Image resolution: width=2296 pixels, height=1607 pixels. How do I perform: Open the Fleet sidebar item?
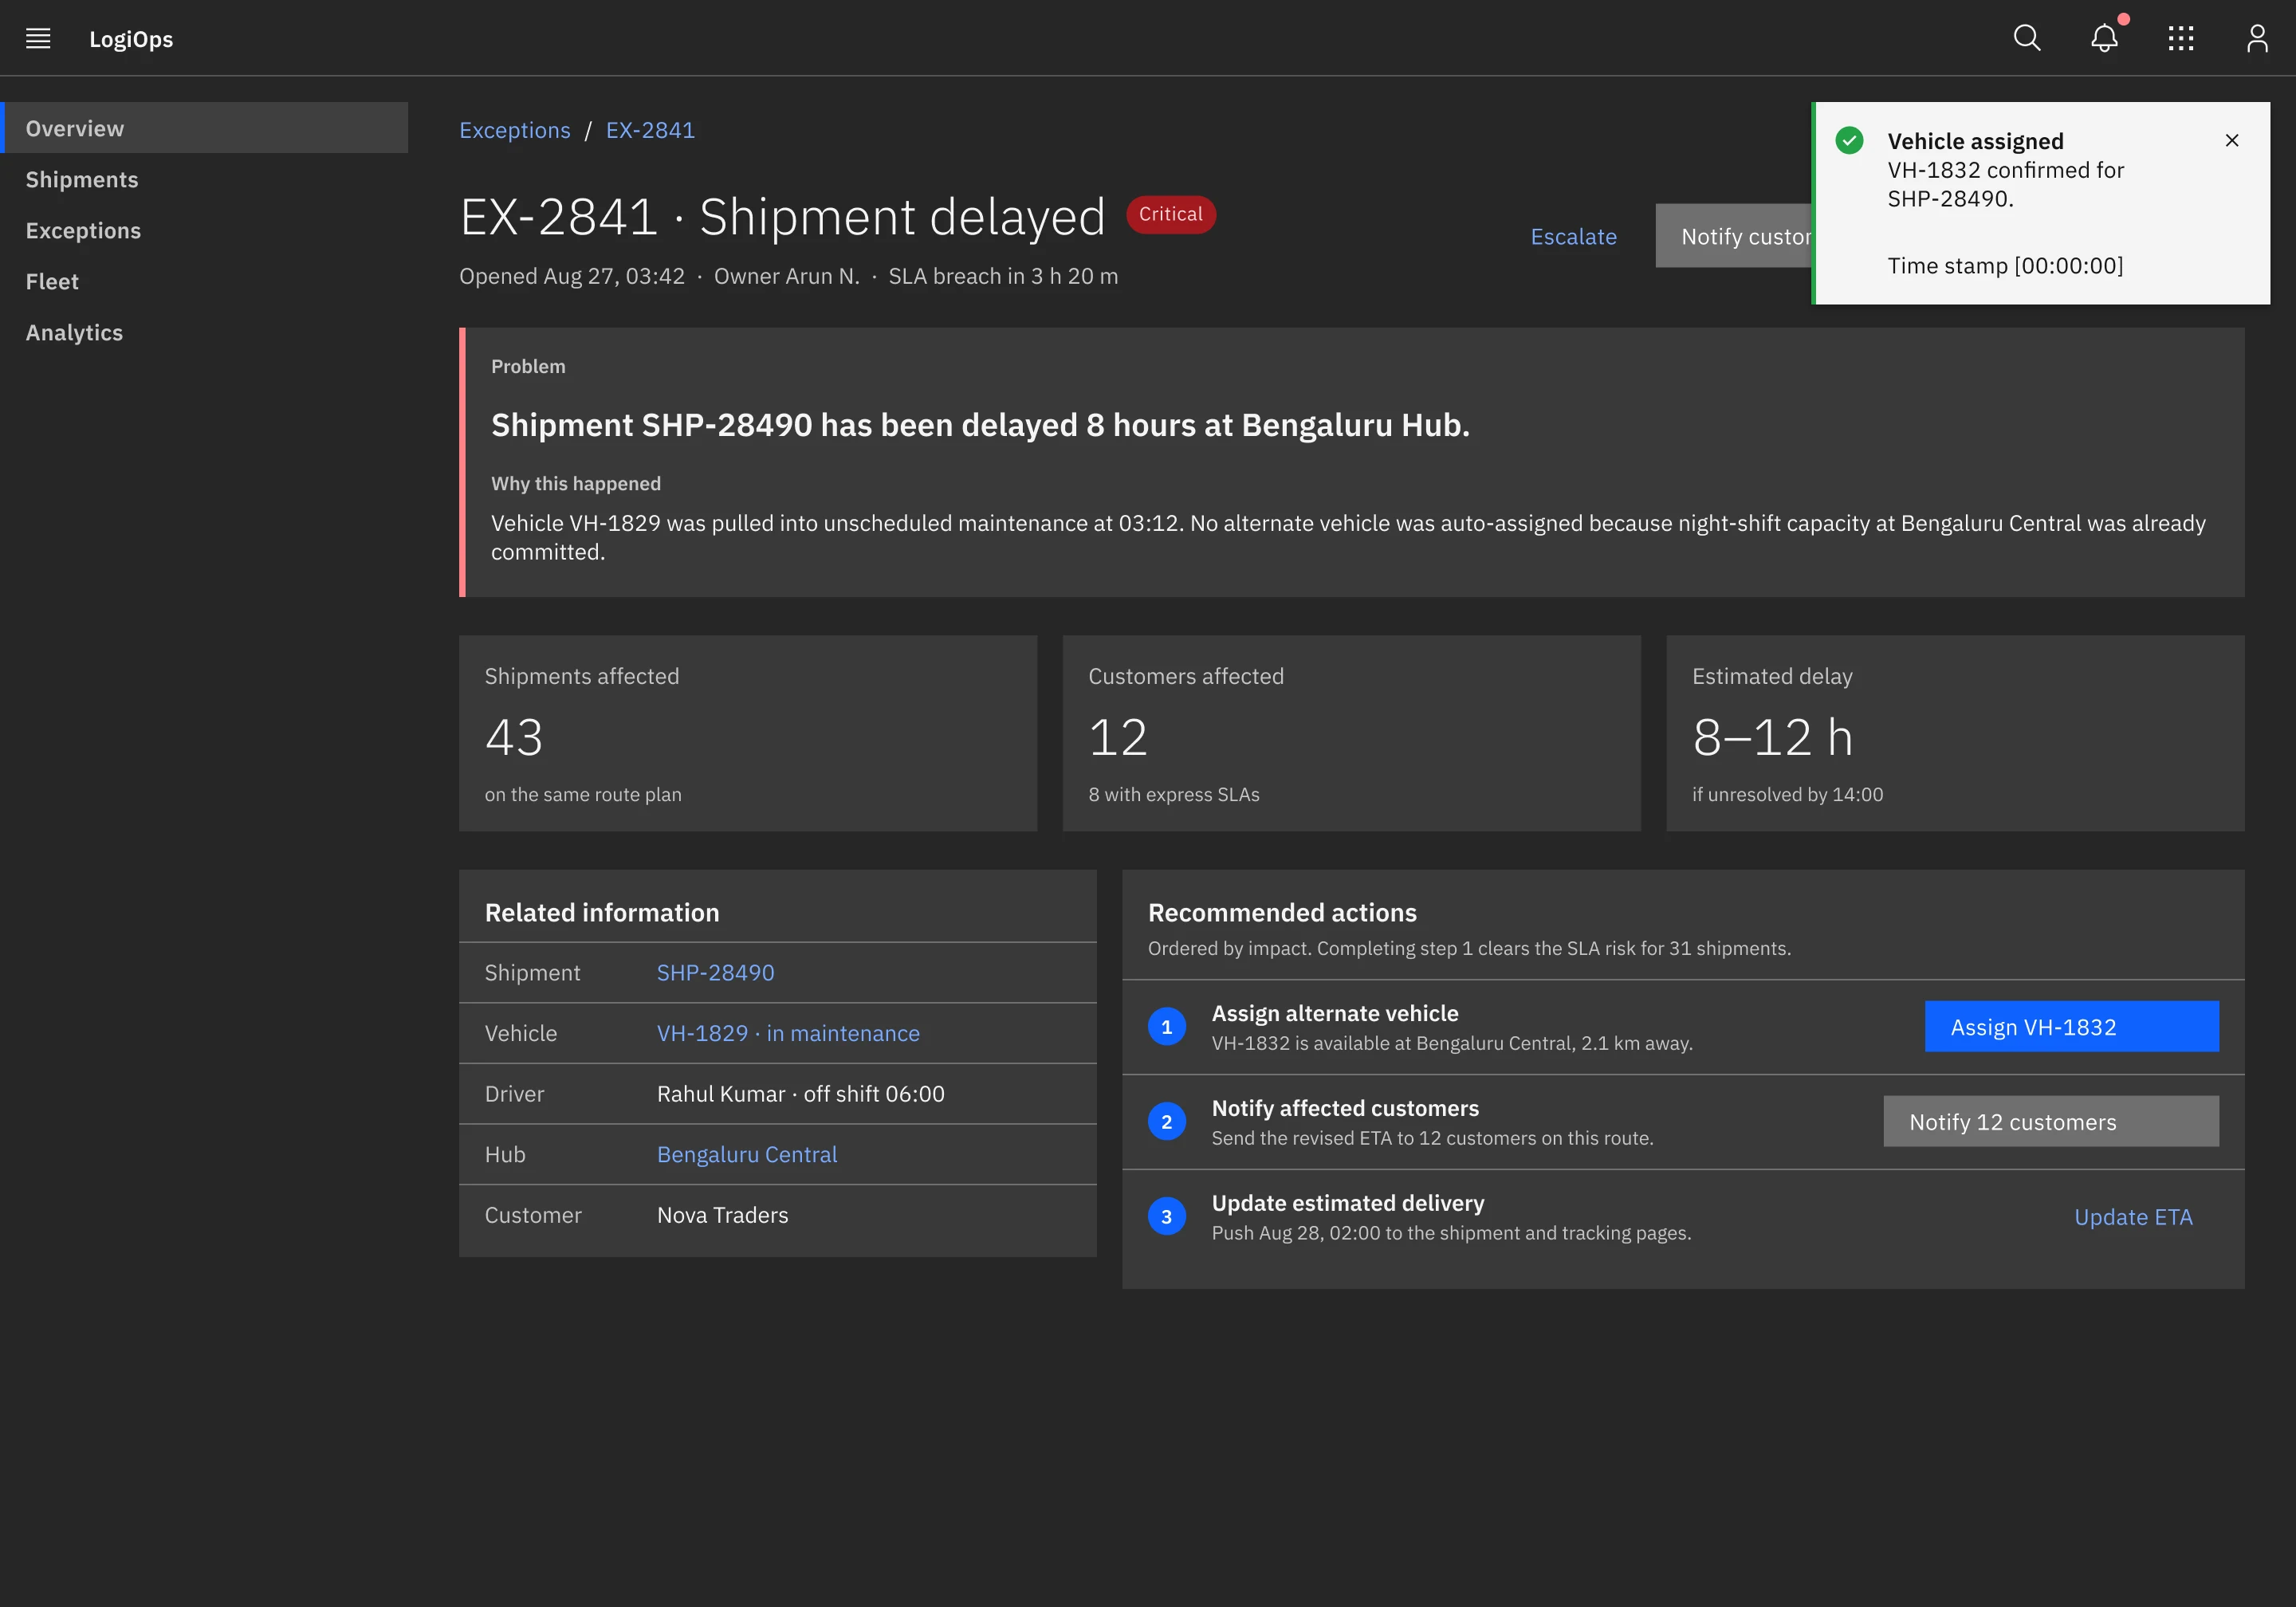[x=204, y=281]
